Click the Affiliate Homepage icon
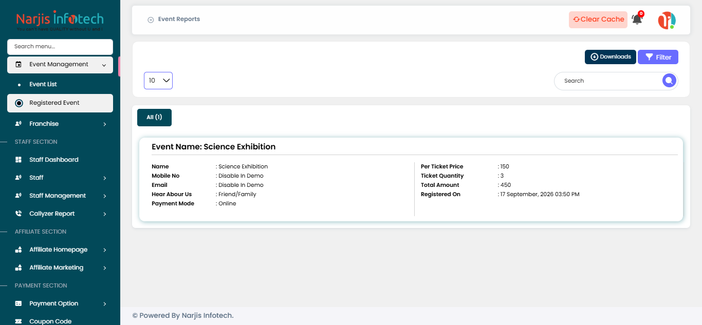This screenshot has height=325, width=702. [x=19, y=250]
